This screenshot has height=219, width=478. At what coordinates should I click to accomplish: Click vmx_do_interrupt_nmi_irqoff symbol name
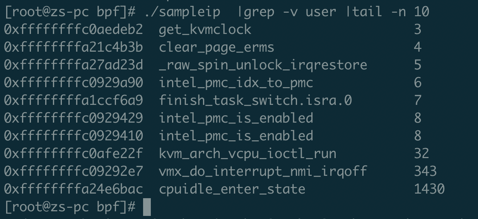[263, 171]
